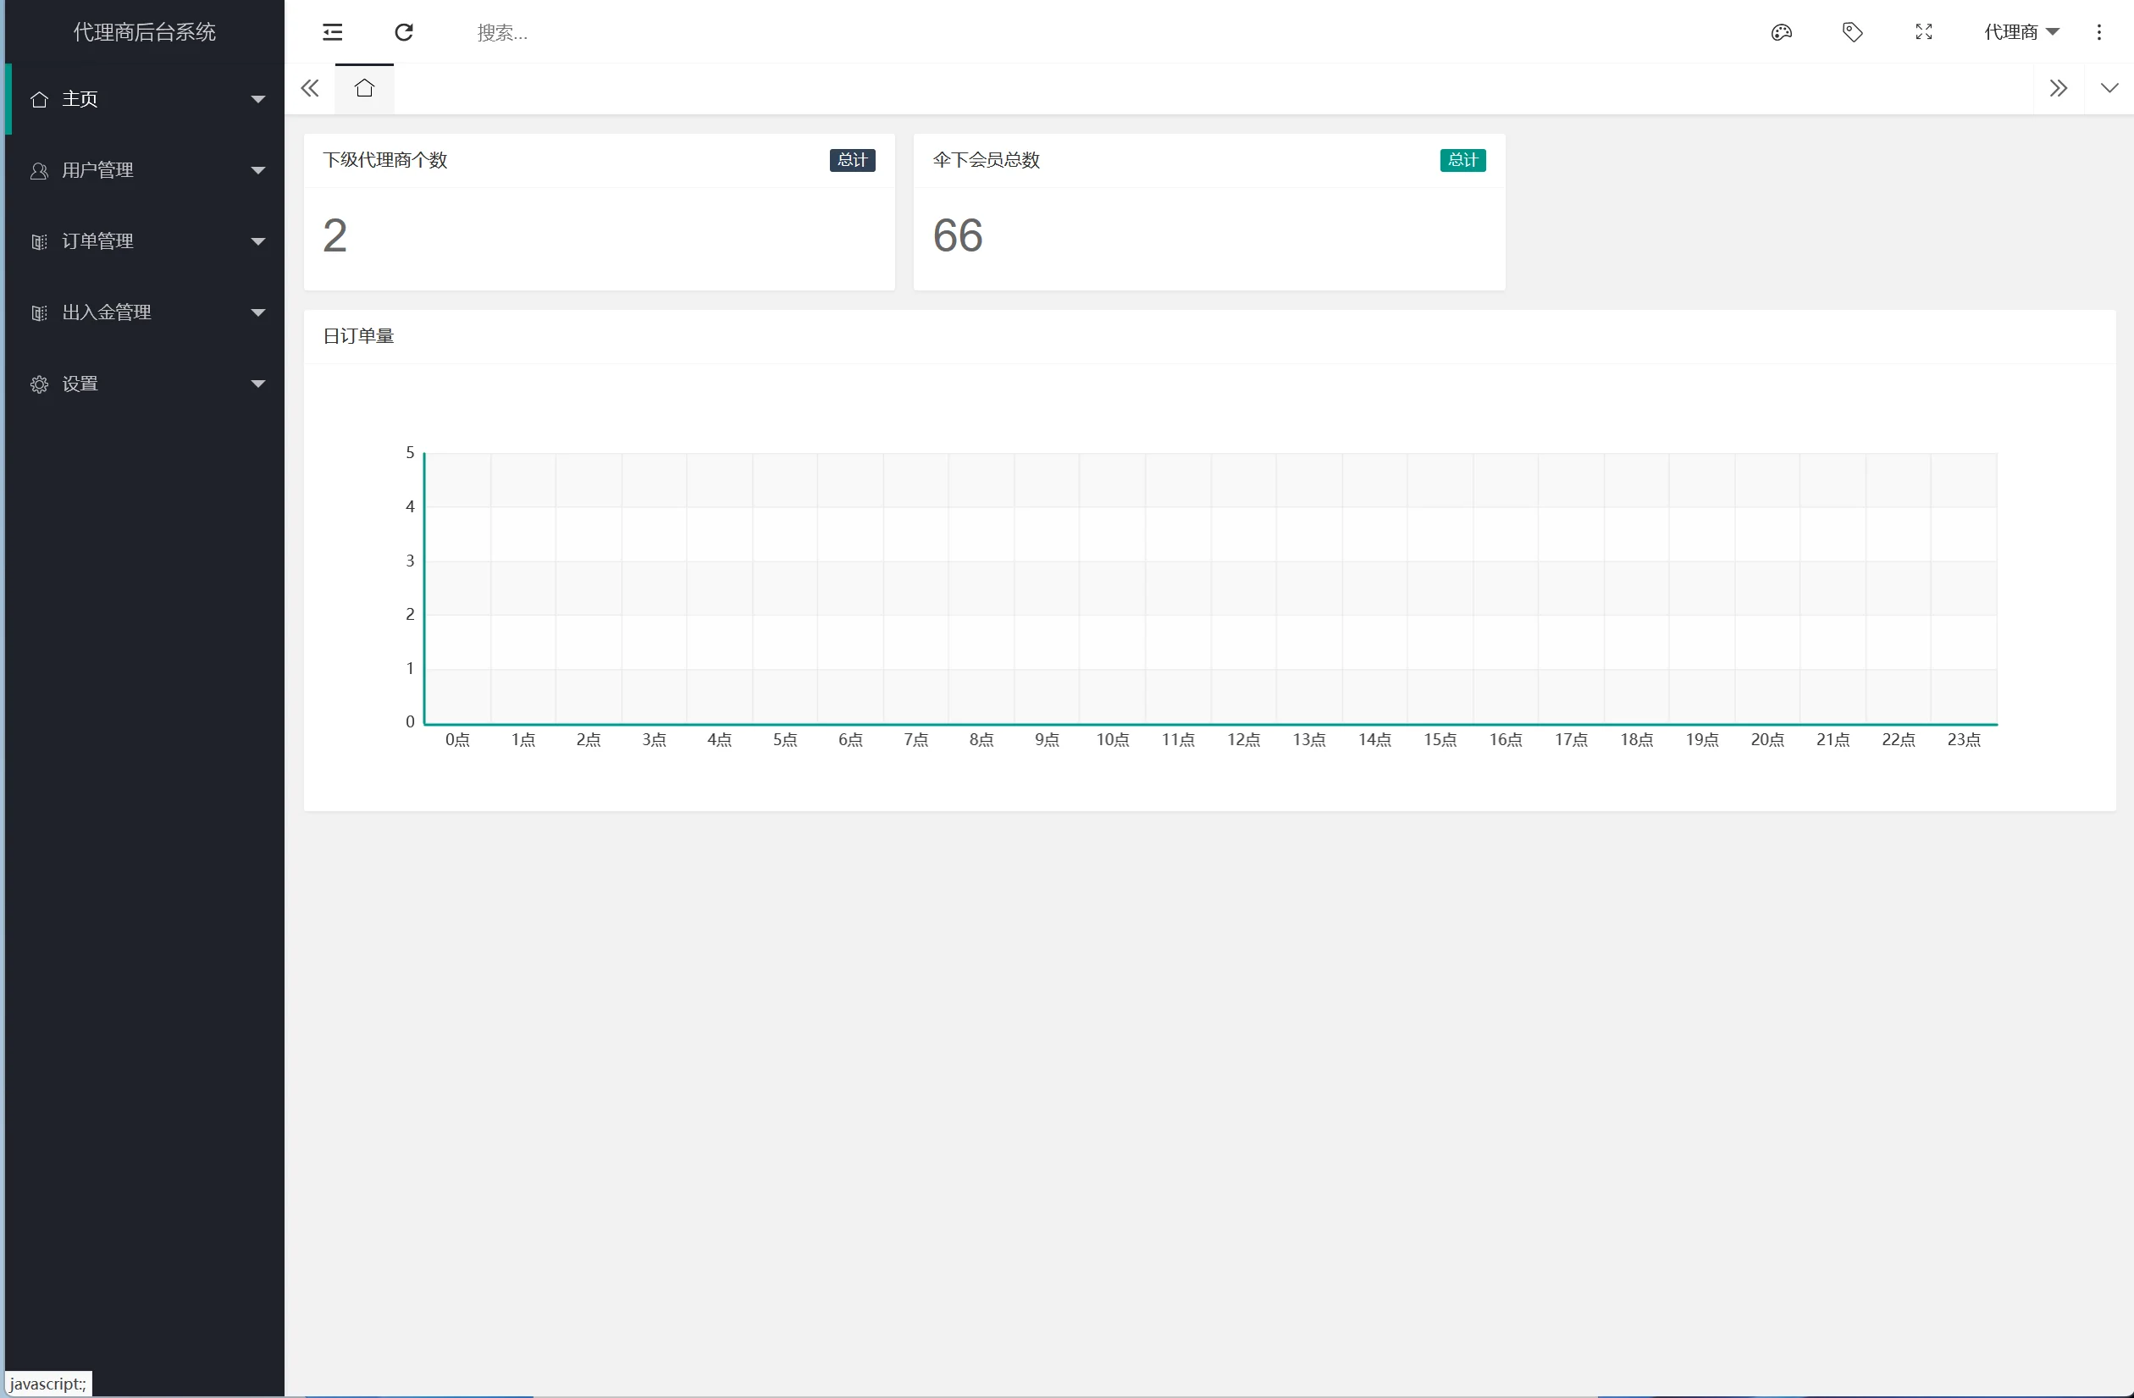Open the theme palette icon
The width and height of the screenshot is (2134, 1398).
pos(1781,32)
